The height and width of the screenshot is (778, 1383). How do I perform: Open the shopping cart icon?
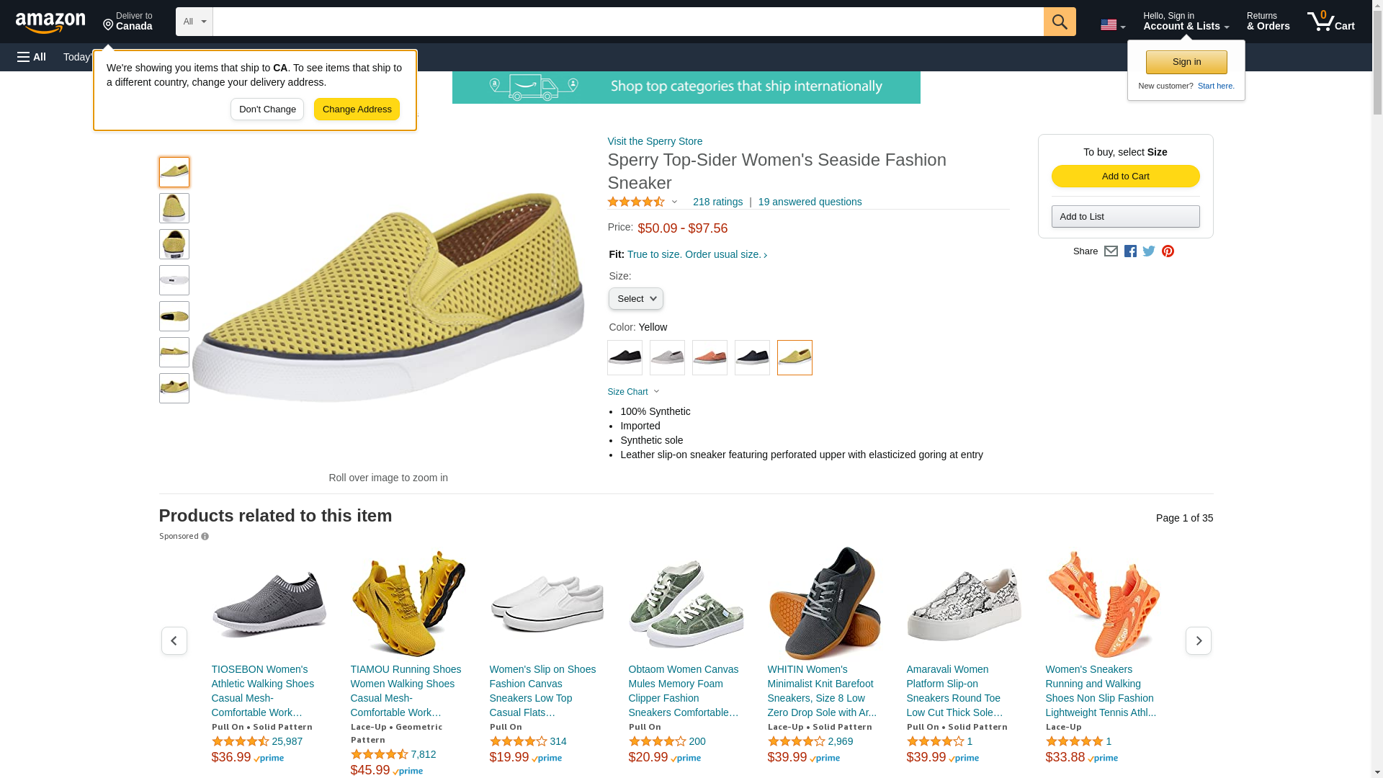pyautogui.click(x=1331, y=22)
